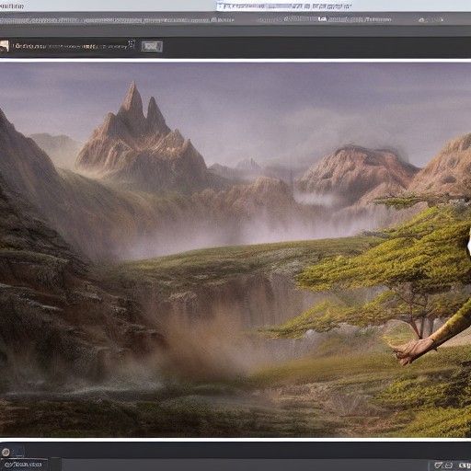Click the icon pair in the bottom-right status bar
The width and height of the screenshot is (471, 471).
443,465
